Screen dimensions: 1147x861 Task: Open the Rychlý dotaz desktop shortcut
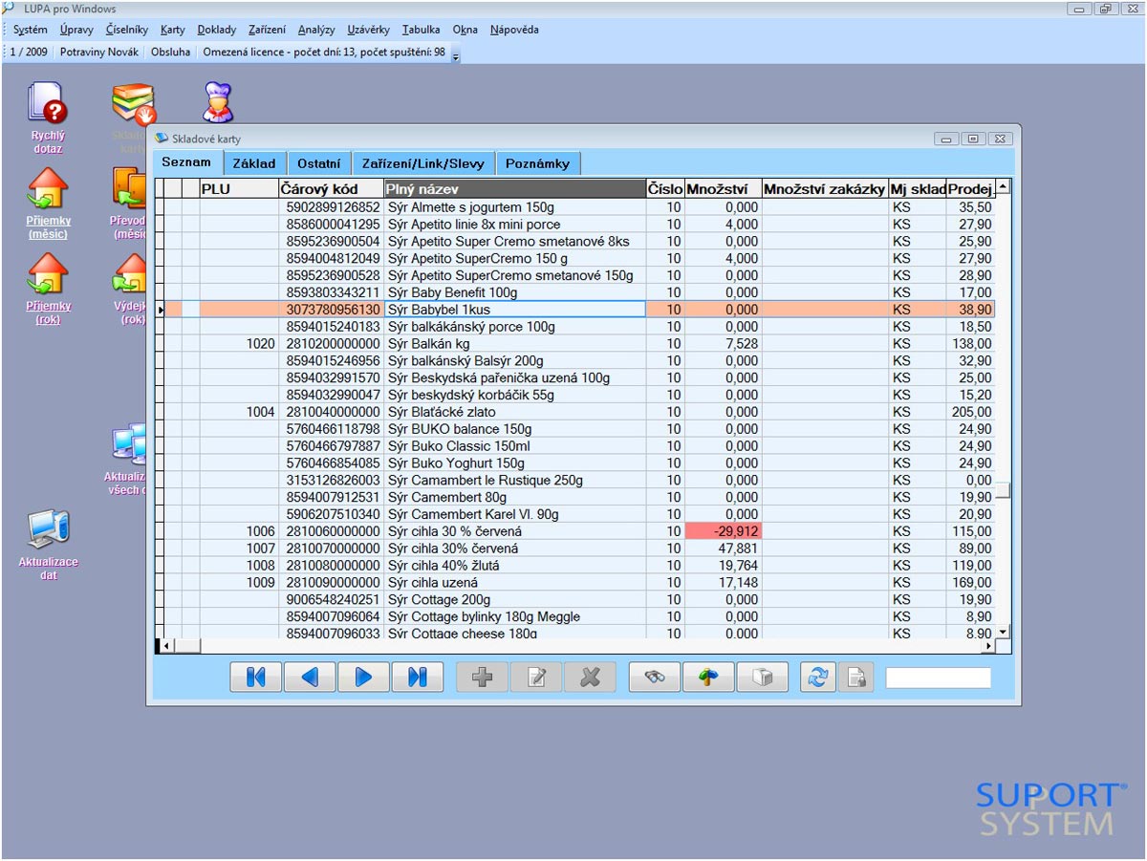[47, 118]
